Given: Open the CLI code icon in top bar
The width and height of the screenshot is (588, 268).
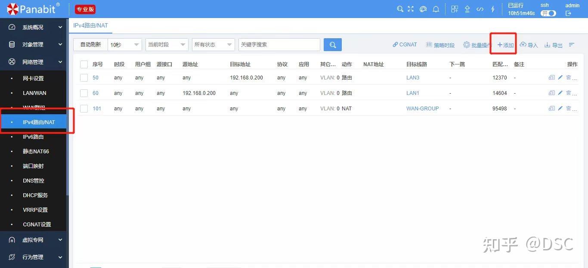Looking at the screenshot, I should pos(480,9).
